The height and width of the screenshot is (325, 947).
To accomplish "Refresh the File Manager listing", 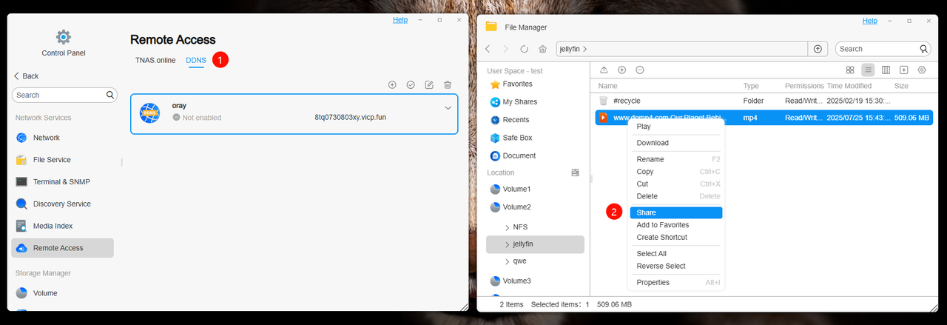I will click(524, 49).
